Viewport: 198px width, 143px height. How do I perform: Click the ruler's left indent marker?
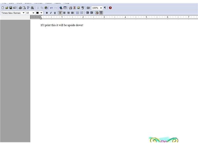(x=41, y=18)
